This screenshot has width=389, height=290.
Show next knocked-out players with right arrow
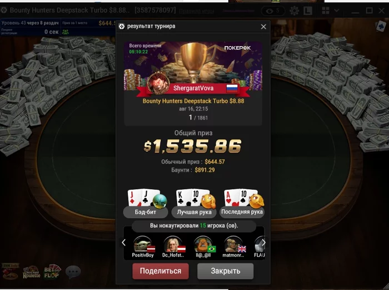pos(263,243)
